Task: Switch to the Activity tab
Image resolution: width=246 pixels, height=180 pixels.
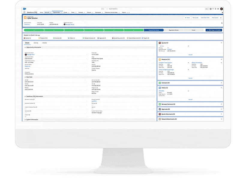Action: 36,43
